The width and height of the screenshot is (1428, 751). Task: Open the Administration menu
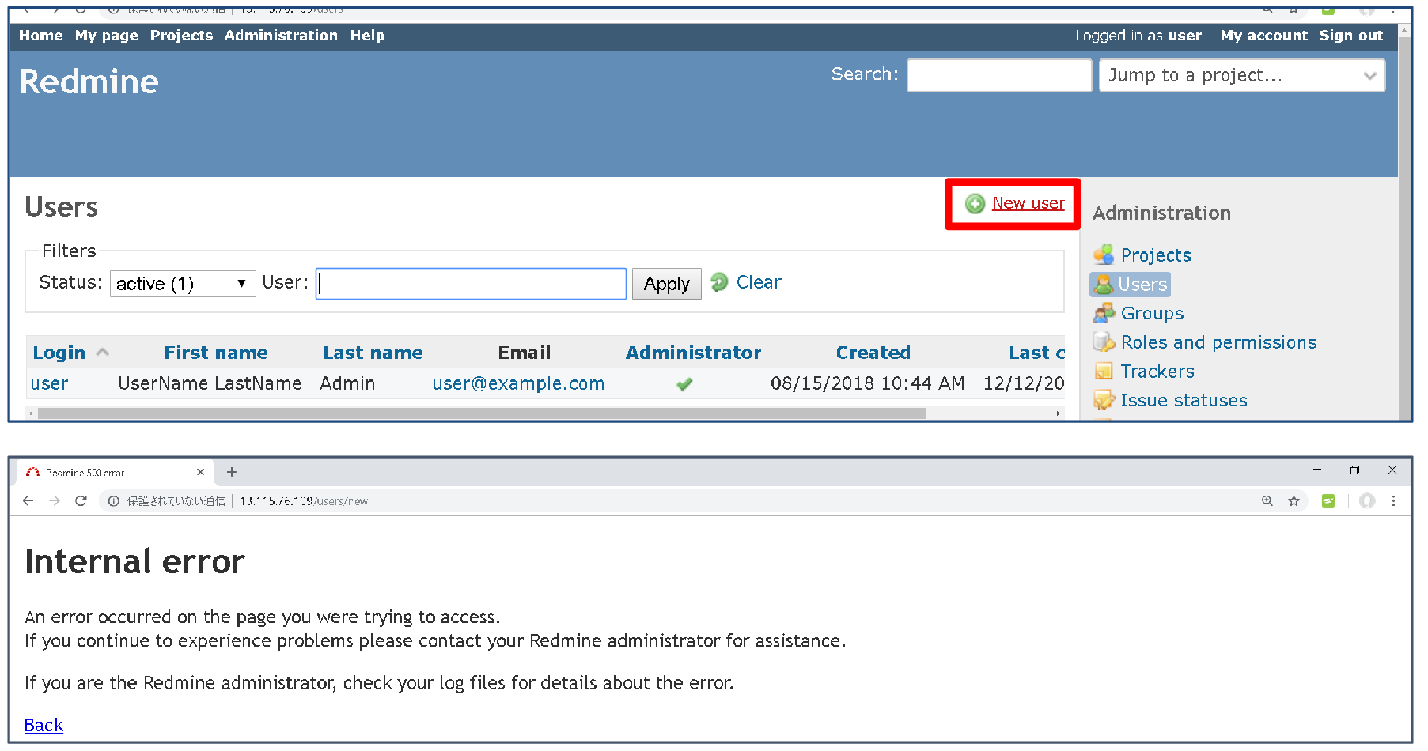pos(281,35)
